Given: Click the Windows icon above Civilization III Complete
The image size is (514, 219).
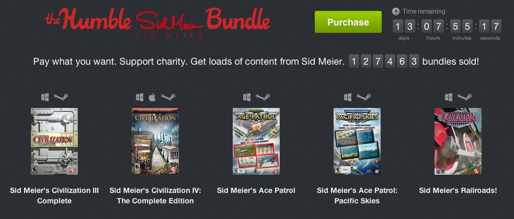Looking at the screenshot, I should [45, 97].
